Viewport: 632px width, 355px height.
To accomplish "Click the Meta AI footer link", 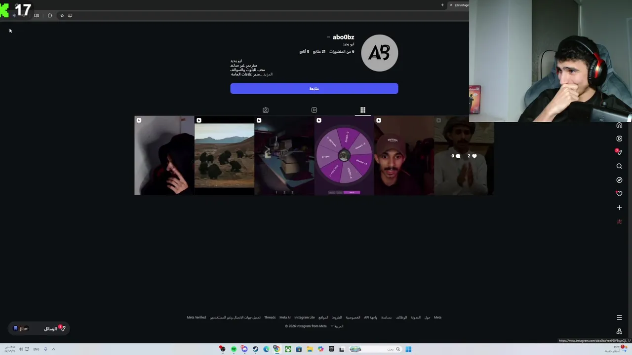I will pos(285,318).
